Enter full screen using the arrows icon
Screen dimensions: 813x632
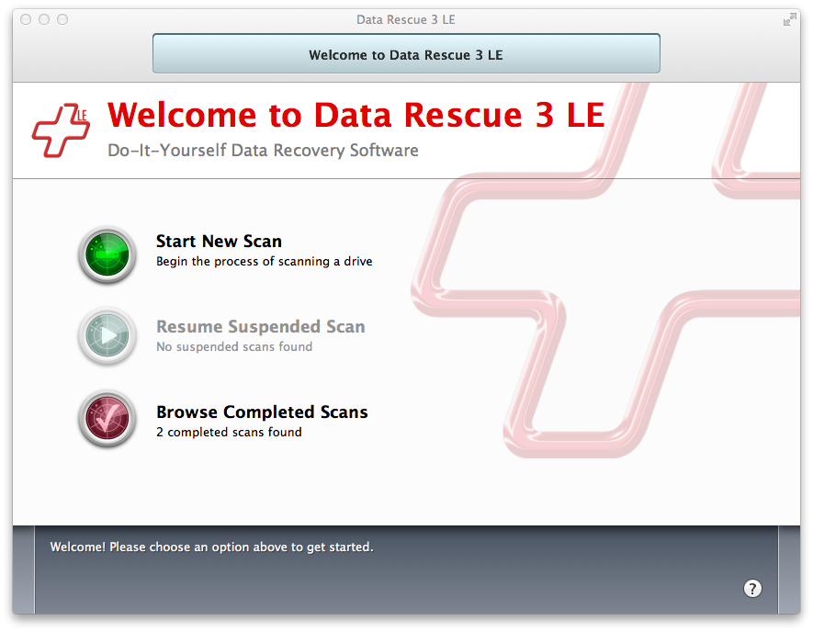point(789,20)
